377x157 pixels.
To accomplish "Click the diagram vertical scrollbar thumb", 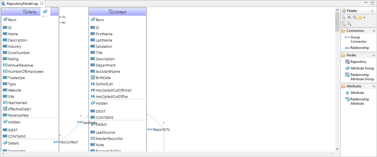I will click(x=337, y=22).
